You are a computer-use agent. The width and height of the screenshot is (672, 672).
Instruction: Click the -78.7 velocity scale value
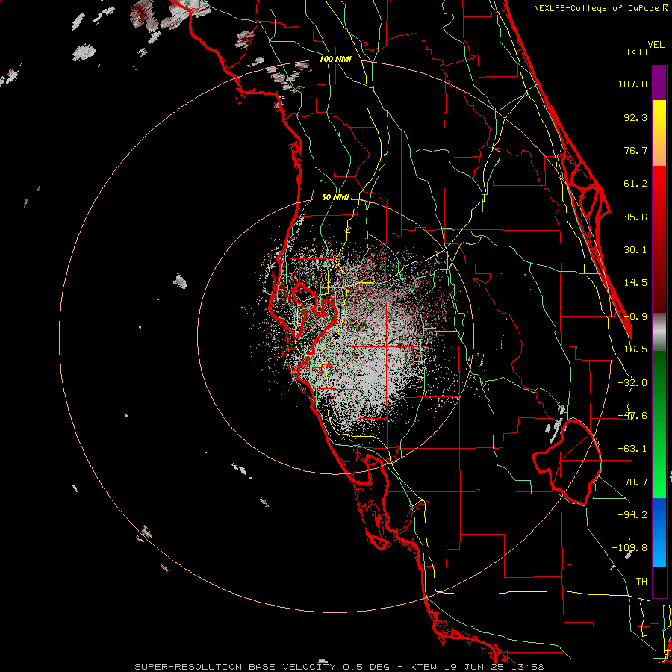632,482
